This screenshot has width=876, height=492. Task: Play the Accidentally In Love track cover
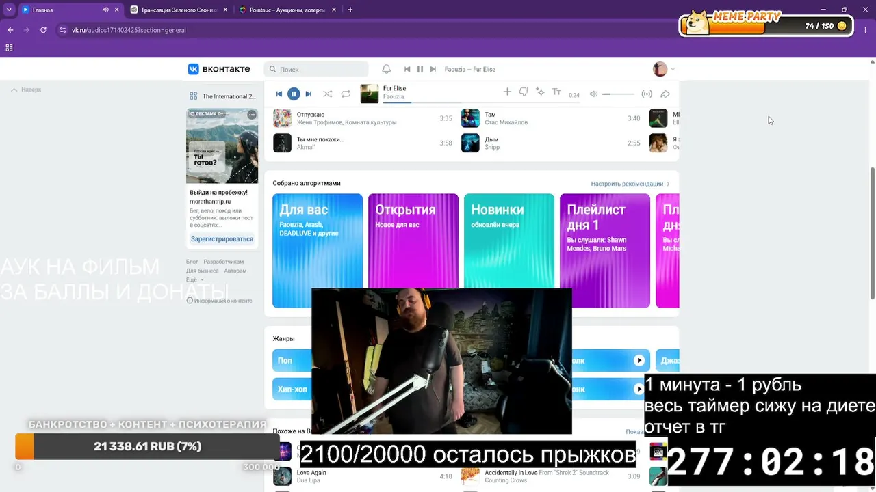click(x=470, y=476)
